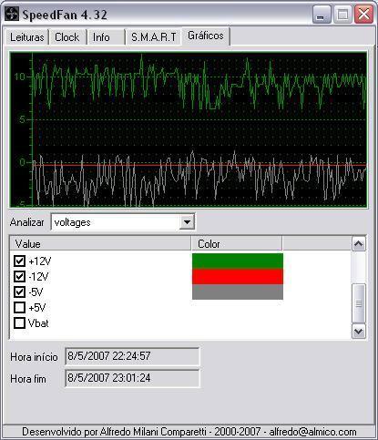
Task: Close SpeedFan with the red X button
Action: tap(364, 14)
